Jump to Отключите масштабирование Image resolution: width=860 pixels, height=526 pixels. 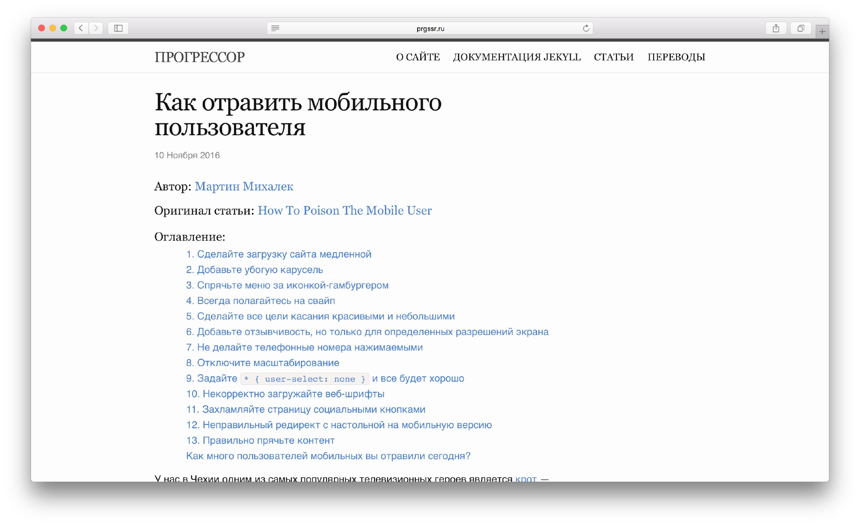tap(262, 363)
